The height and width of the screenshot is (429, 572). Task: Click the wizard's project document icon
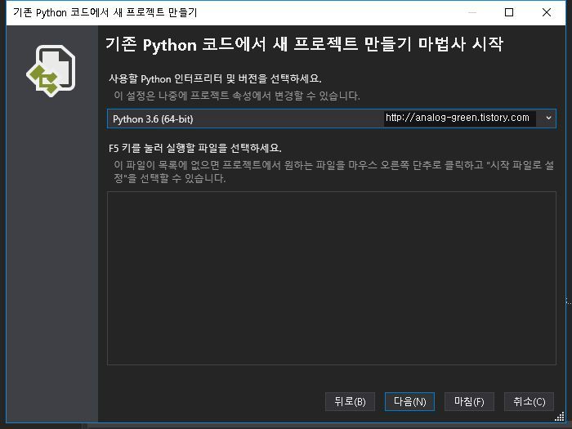[51, 71]
